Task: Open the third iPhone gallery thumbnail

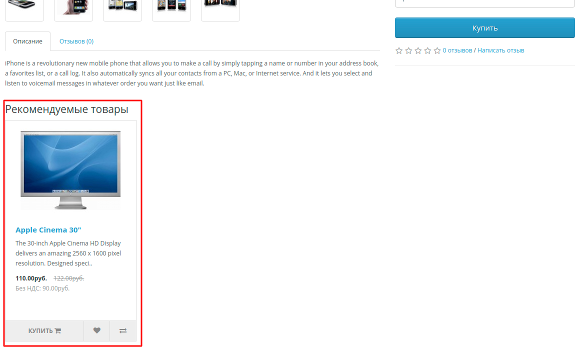Action: click(122, 7)
